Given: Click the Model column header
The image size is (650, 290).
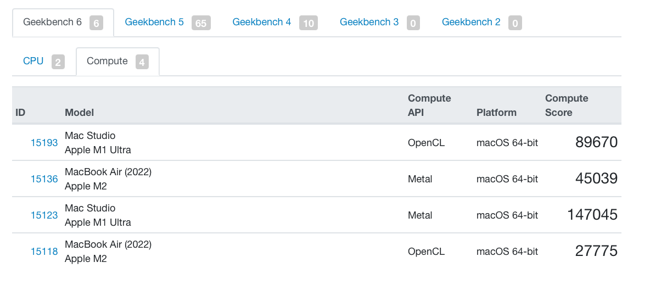Looking at the screenshot, I should pyautogui.click(x=79, y=113).
